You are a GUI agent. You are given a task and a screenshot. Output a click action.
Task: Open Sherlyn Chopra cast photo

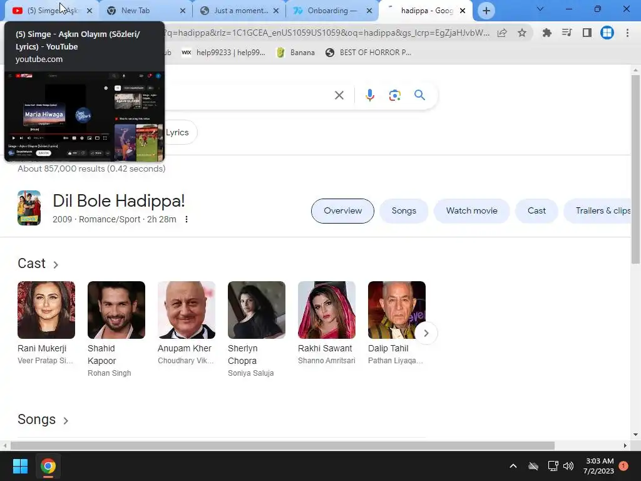(x=256, y=310)
